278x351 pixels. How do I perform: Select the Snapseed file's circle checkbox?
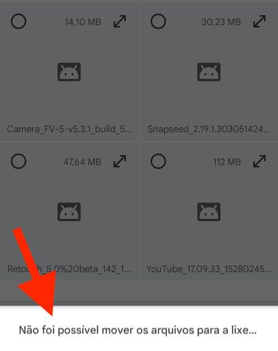158,22
